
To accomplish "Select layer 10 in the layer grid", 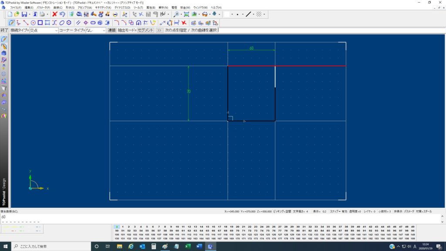I will [177, 227].
